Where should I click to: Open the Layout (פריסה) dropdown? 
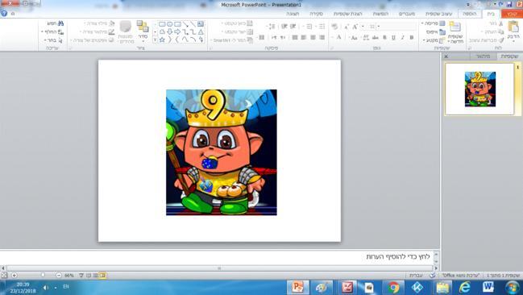(433, 23)
